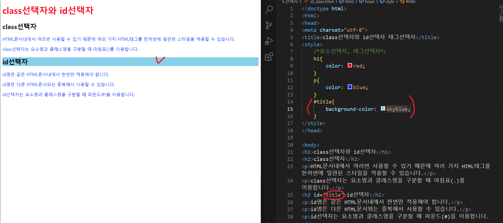Select #title in the breadcrumb path
Screen dimensions: 503x223
[x=408, y=2]
